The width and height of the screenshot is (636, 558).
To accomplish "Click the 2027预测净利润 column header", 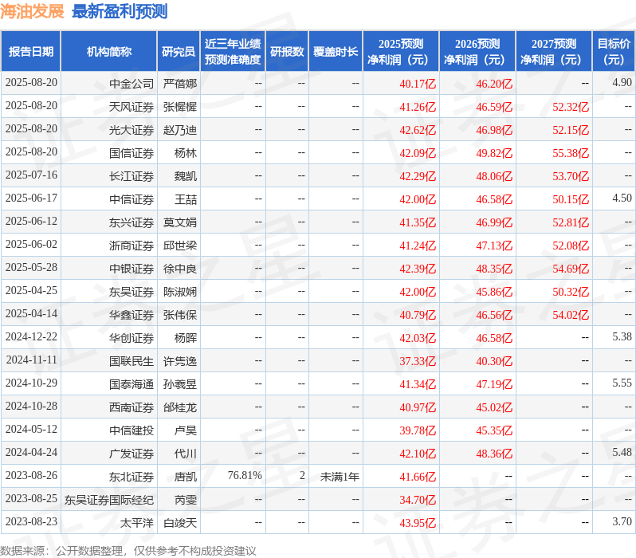I will (x=554, y=52).
